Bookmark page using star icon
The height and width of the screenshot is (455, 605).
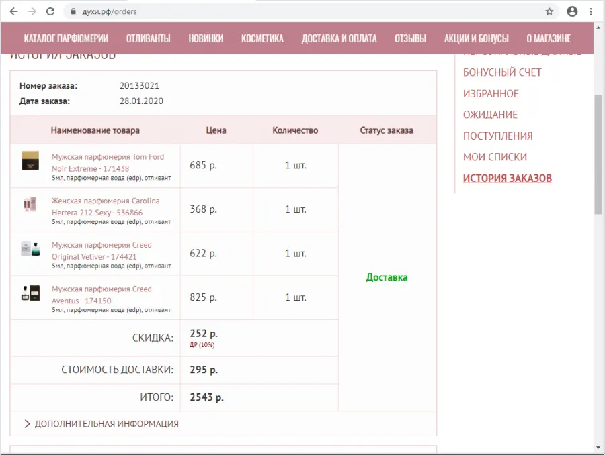coord(549,11)
